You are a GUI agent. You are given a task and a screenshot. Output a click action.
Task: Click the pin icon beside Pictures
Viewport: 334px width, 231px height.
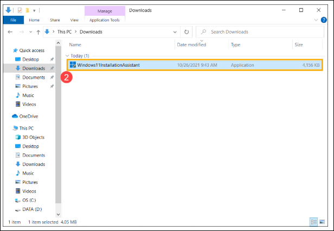pyautogui.click(x=52, y=86)
